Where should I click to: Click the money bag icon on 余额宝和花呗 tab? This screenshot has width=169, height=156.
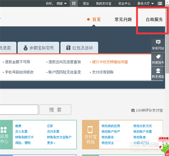25,48
